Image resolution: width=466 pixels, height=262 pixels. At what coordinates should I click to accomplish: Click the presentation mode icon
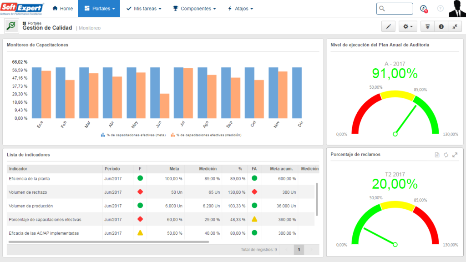pyautogui.click(x=427, y=26)
